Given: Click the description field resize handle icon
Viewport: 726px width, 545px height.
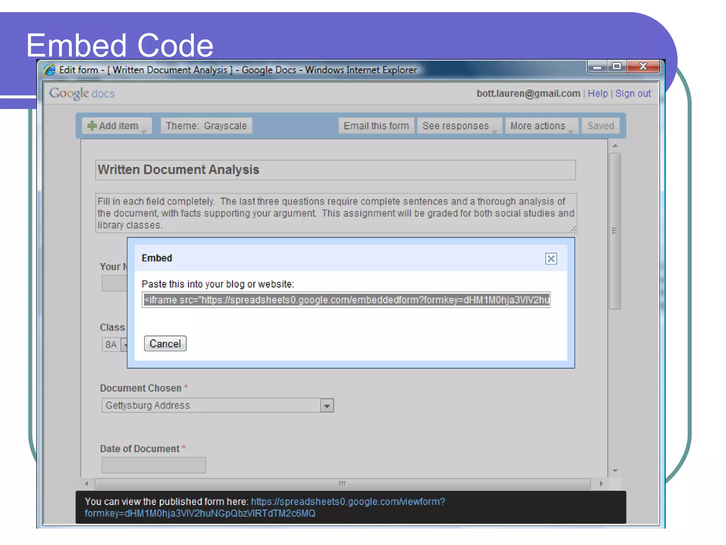Looking at the screenshot, I should [x=573, y=229].
